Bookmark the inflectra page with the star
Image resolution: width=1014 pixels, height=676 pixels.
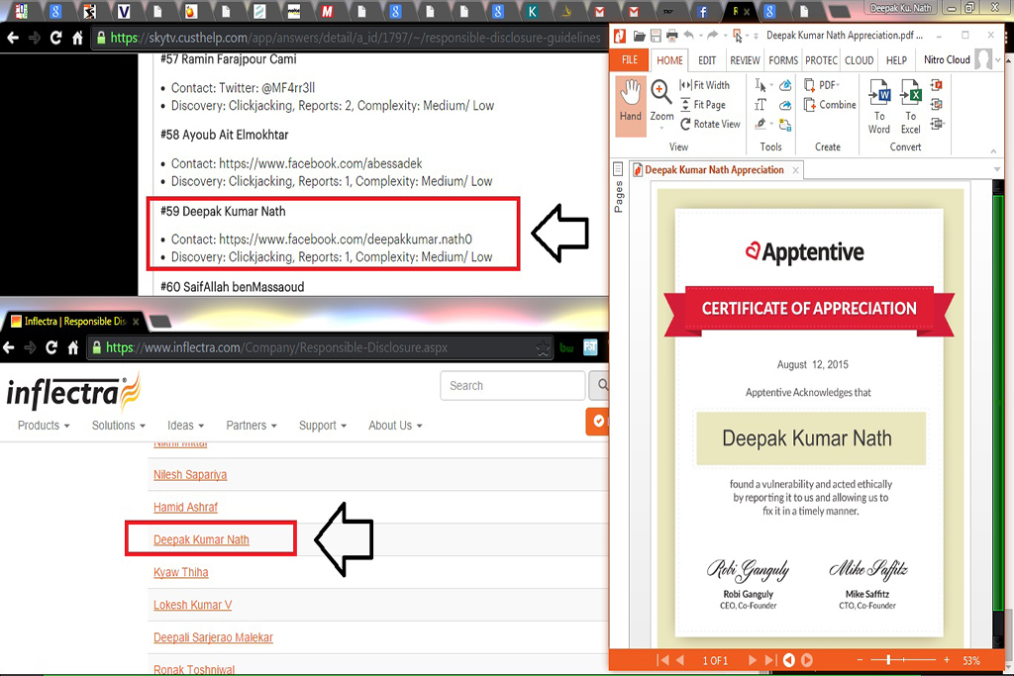(544, 348)
